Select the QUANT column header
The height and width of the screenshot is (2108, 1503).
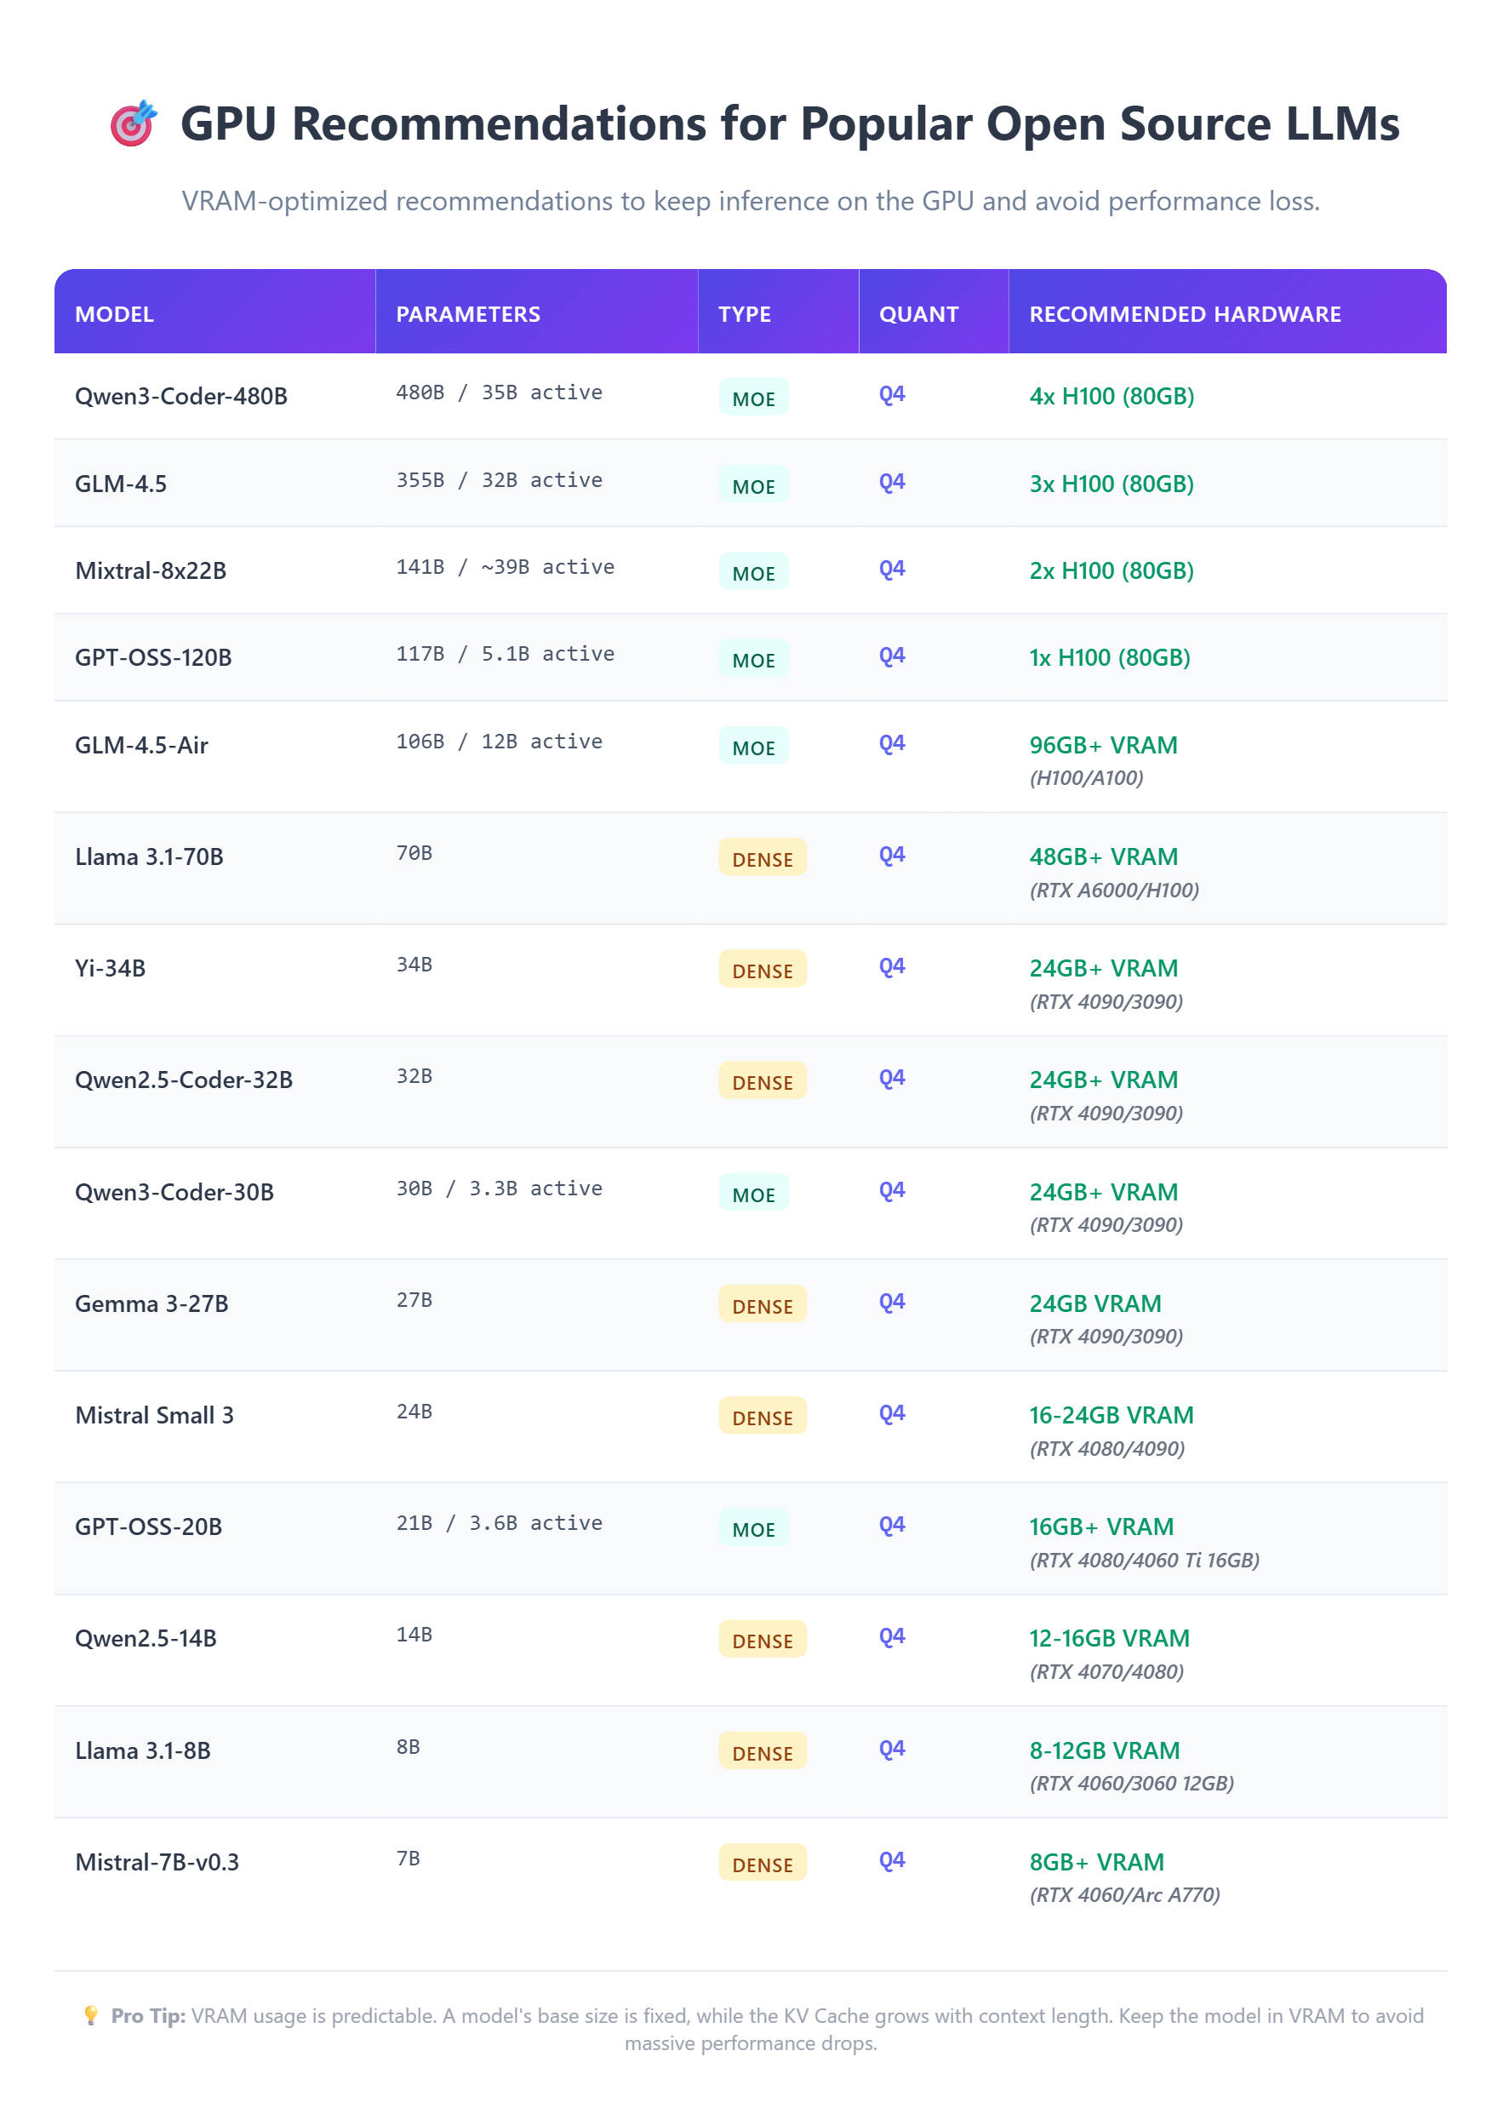point(918,314)
